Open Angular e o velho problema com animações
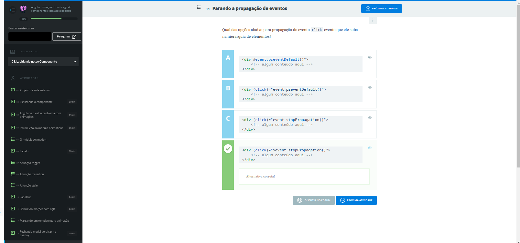The width and height of the screenshot is (520, 243). pyautogui.click(x=40, y=115)
